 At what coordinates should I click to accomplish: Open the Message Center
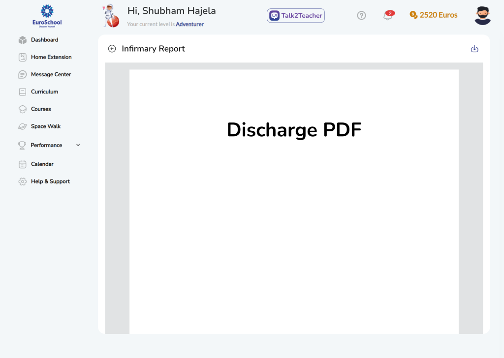tap(51, 74)
